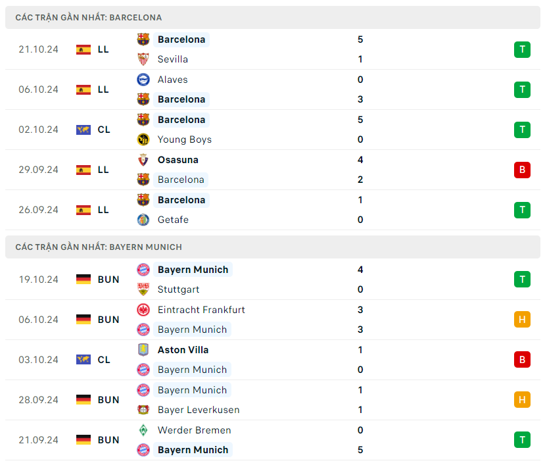
Task: Click the 03.10.24 Aston Villa match date
Action: point(39,360)
